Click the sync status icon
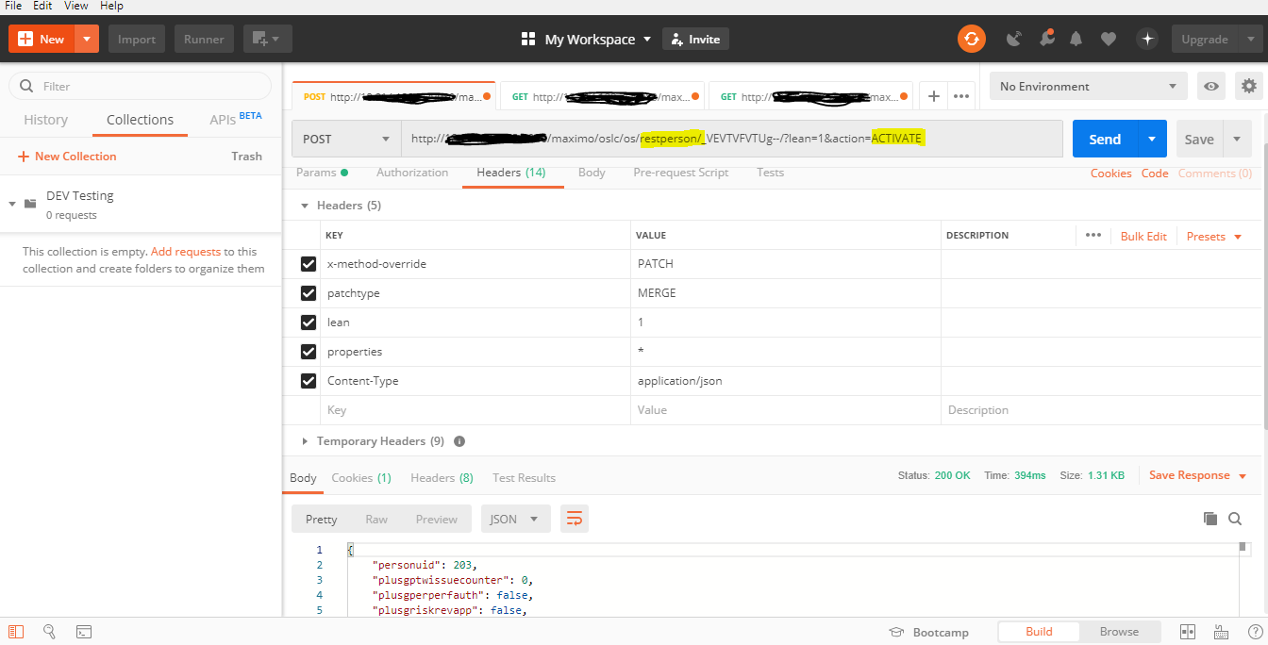The width and height of the screenshot is (1268, 645). tap(972, 39)
